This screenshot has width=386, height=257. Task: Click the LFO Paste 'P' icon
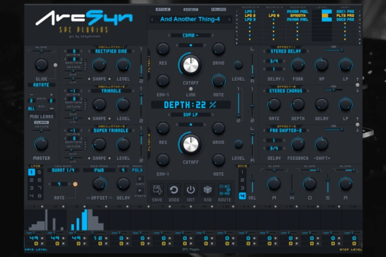[140, 191]
